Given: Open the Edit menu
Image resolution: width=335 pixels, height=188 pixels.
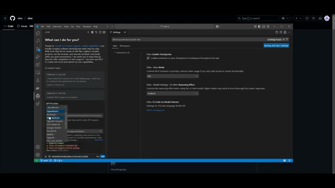Looking at the screenshot, I should coord(48,26).
